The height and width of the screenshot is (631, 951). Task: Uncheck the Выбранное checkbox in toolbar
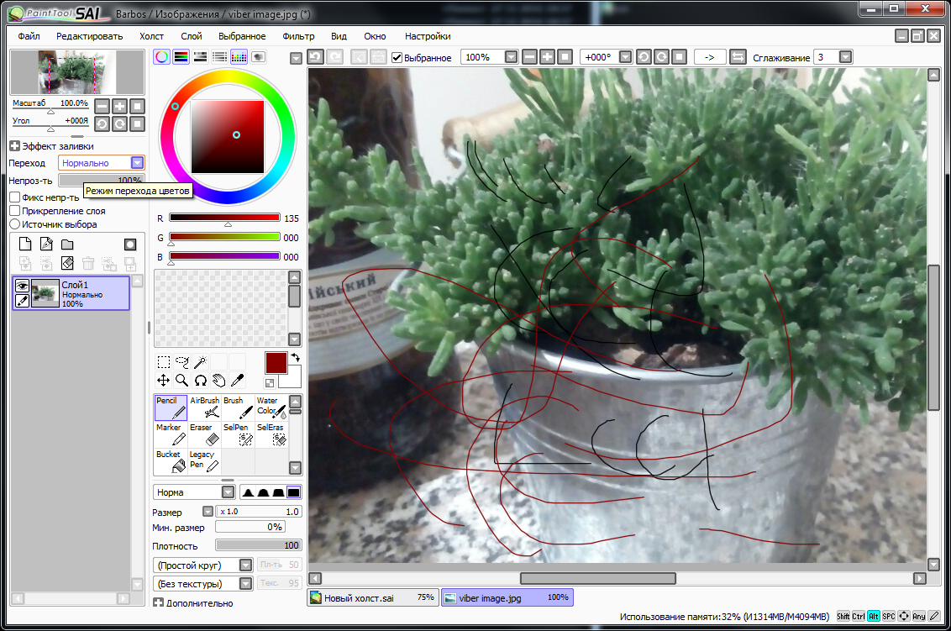(397, 57)
